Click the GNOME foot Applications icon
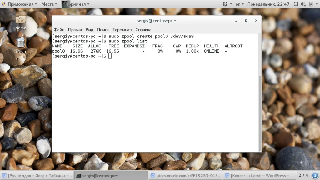320x180 pixels. pos(3,4)
